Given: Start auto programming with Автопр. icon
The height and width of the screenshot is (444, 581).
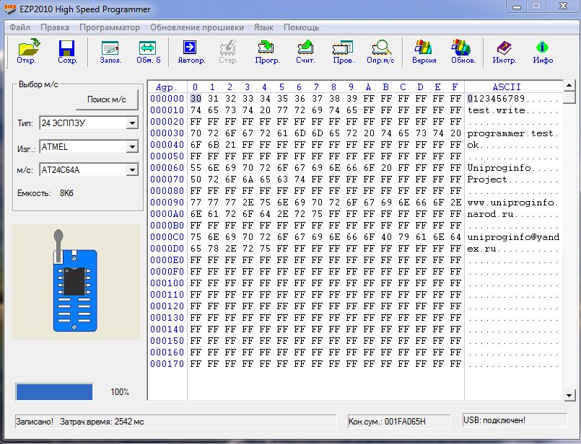Looking at the screenshot, I should (x=191, y=52).
